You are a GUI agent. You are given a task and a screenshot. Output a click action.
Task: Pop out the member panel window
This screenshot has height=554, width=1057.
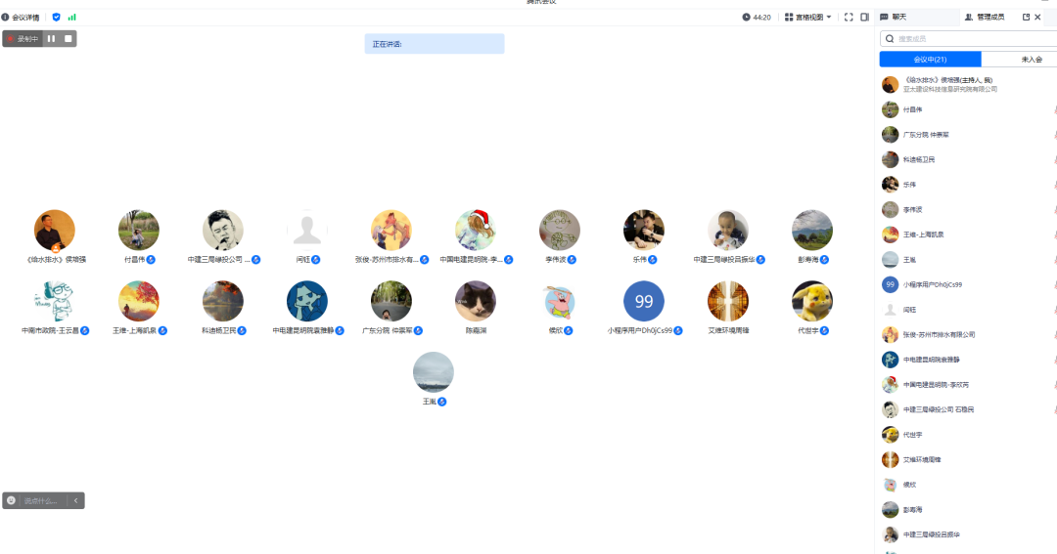pyautogui.click(x=1026, y=17)
